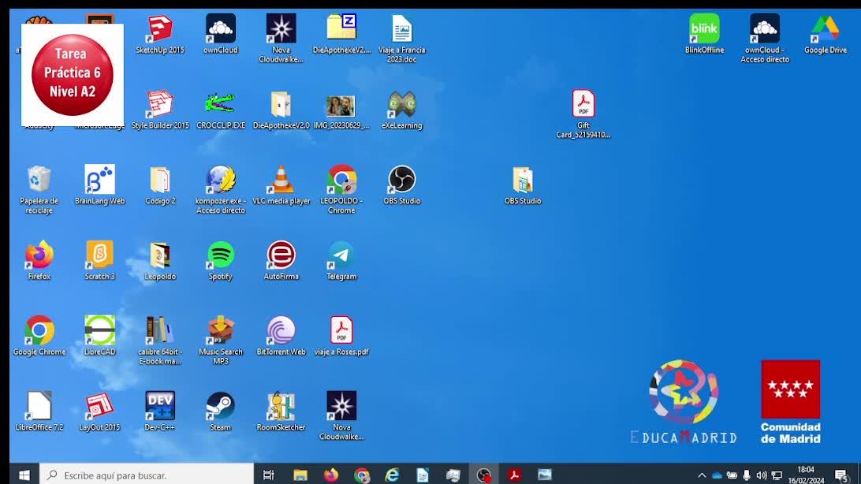The height and width of the screenshot is (484, 861).
Task: Open the Windows Start menu
Action: pyautogui.click(x=24, y=475)
